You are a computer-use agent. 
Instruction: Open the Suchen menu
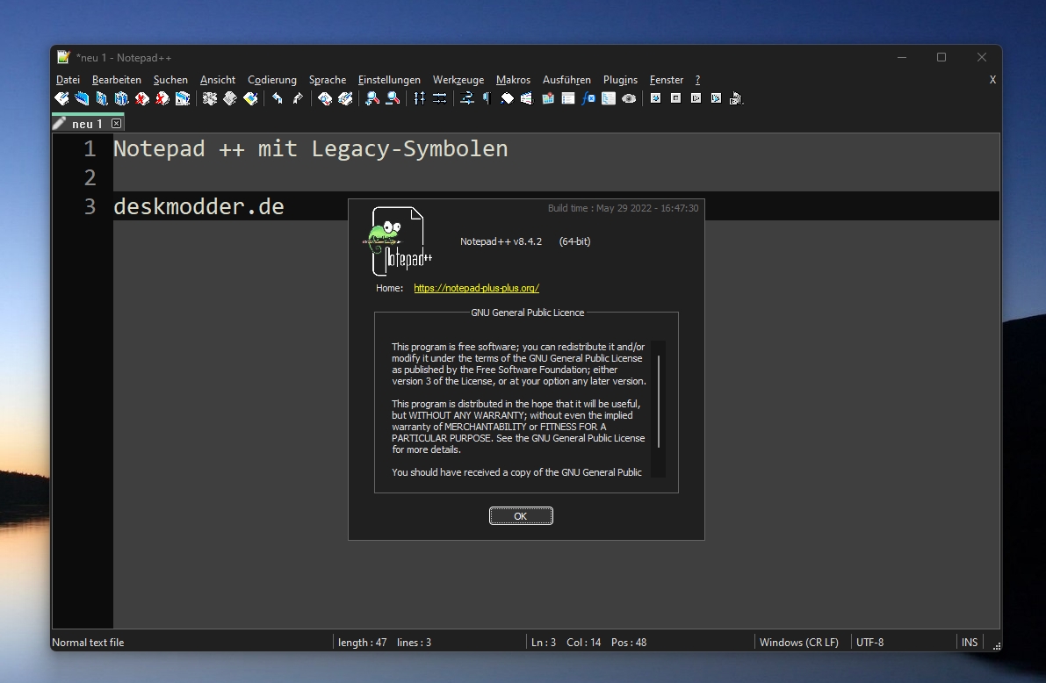coord(170,80)
